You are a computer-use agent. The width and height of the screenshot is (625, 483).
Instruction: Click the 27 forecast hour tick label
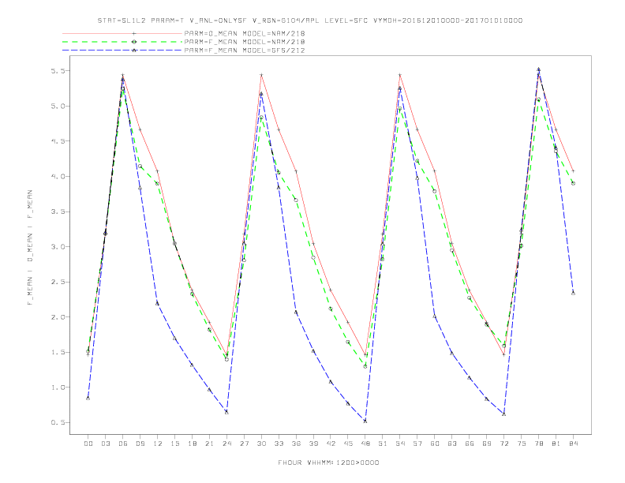click(x=244, y=444)
